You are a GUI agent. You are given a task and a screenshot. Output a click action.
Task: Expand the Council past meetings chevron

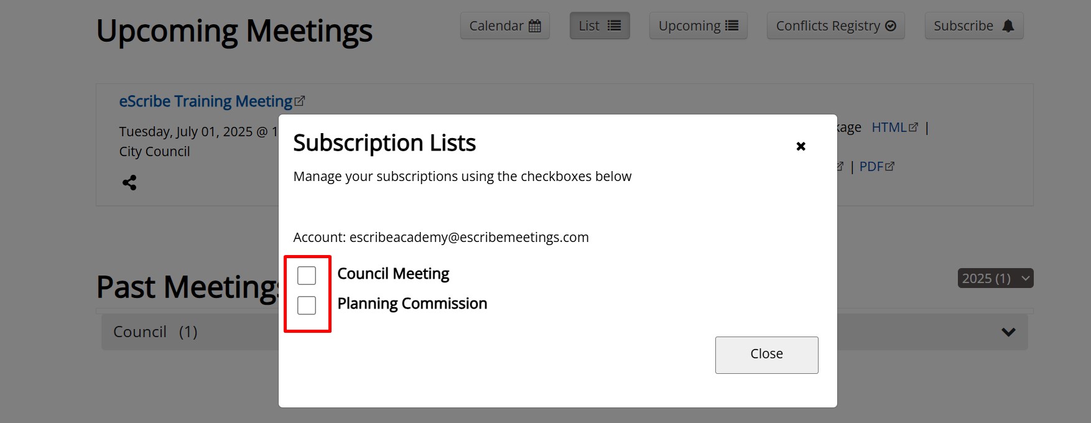[1008, 332]
